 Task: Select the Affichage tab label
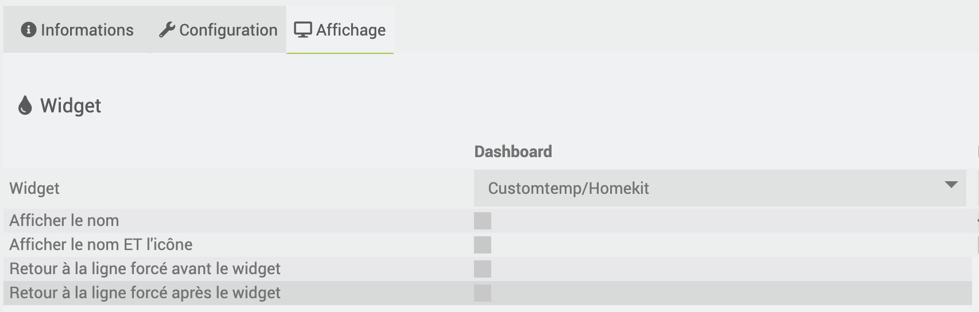pos(350,30)
